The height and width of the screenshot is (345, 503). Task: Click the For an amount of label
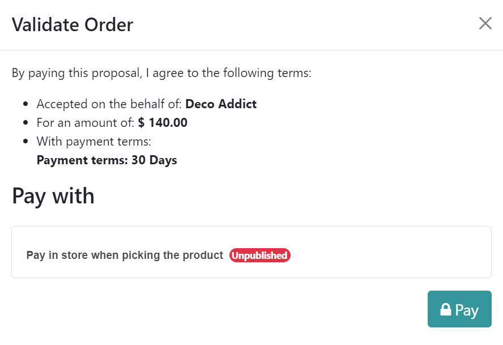(86, 123)
